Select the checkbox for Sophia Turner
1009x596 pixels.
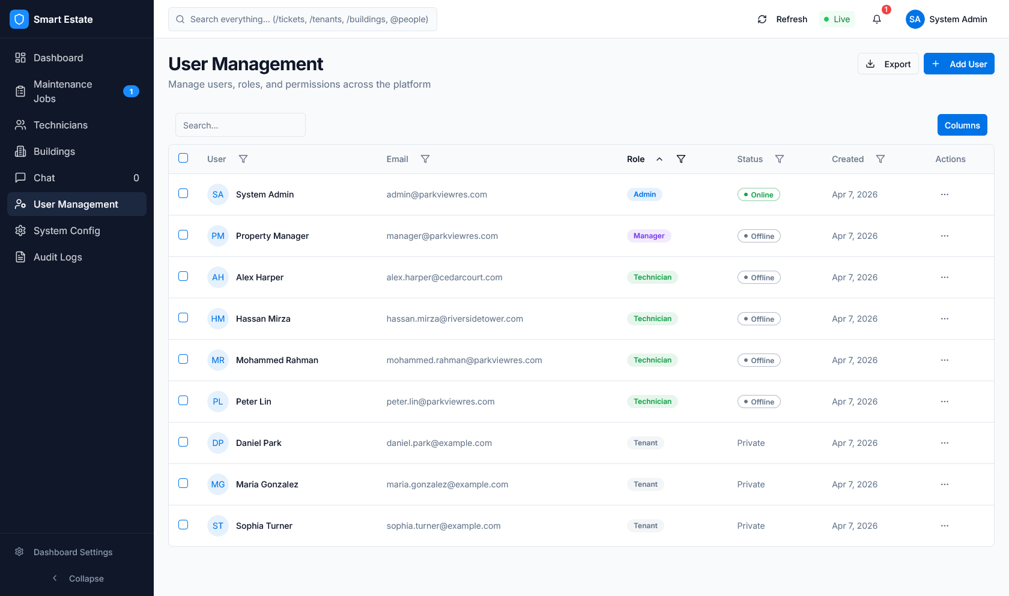183,524
